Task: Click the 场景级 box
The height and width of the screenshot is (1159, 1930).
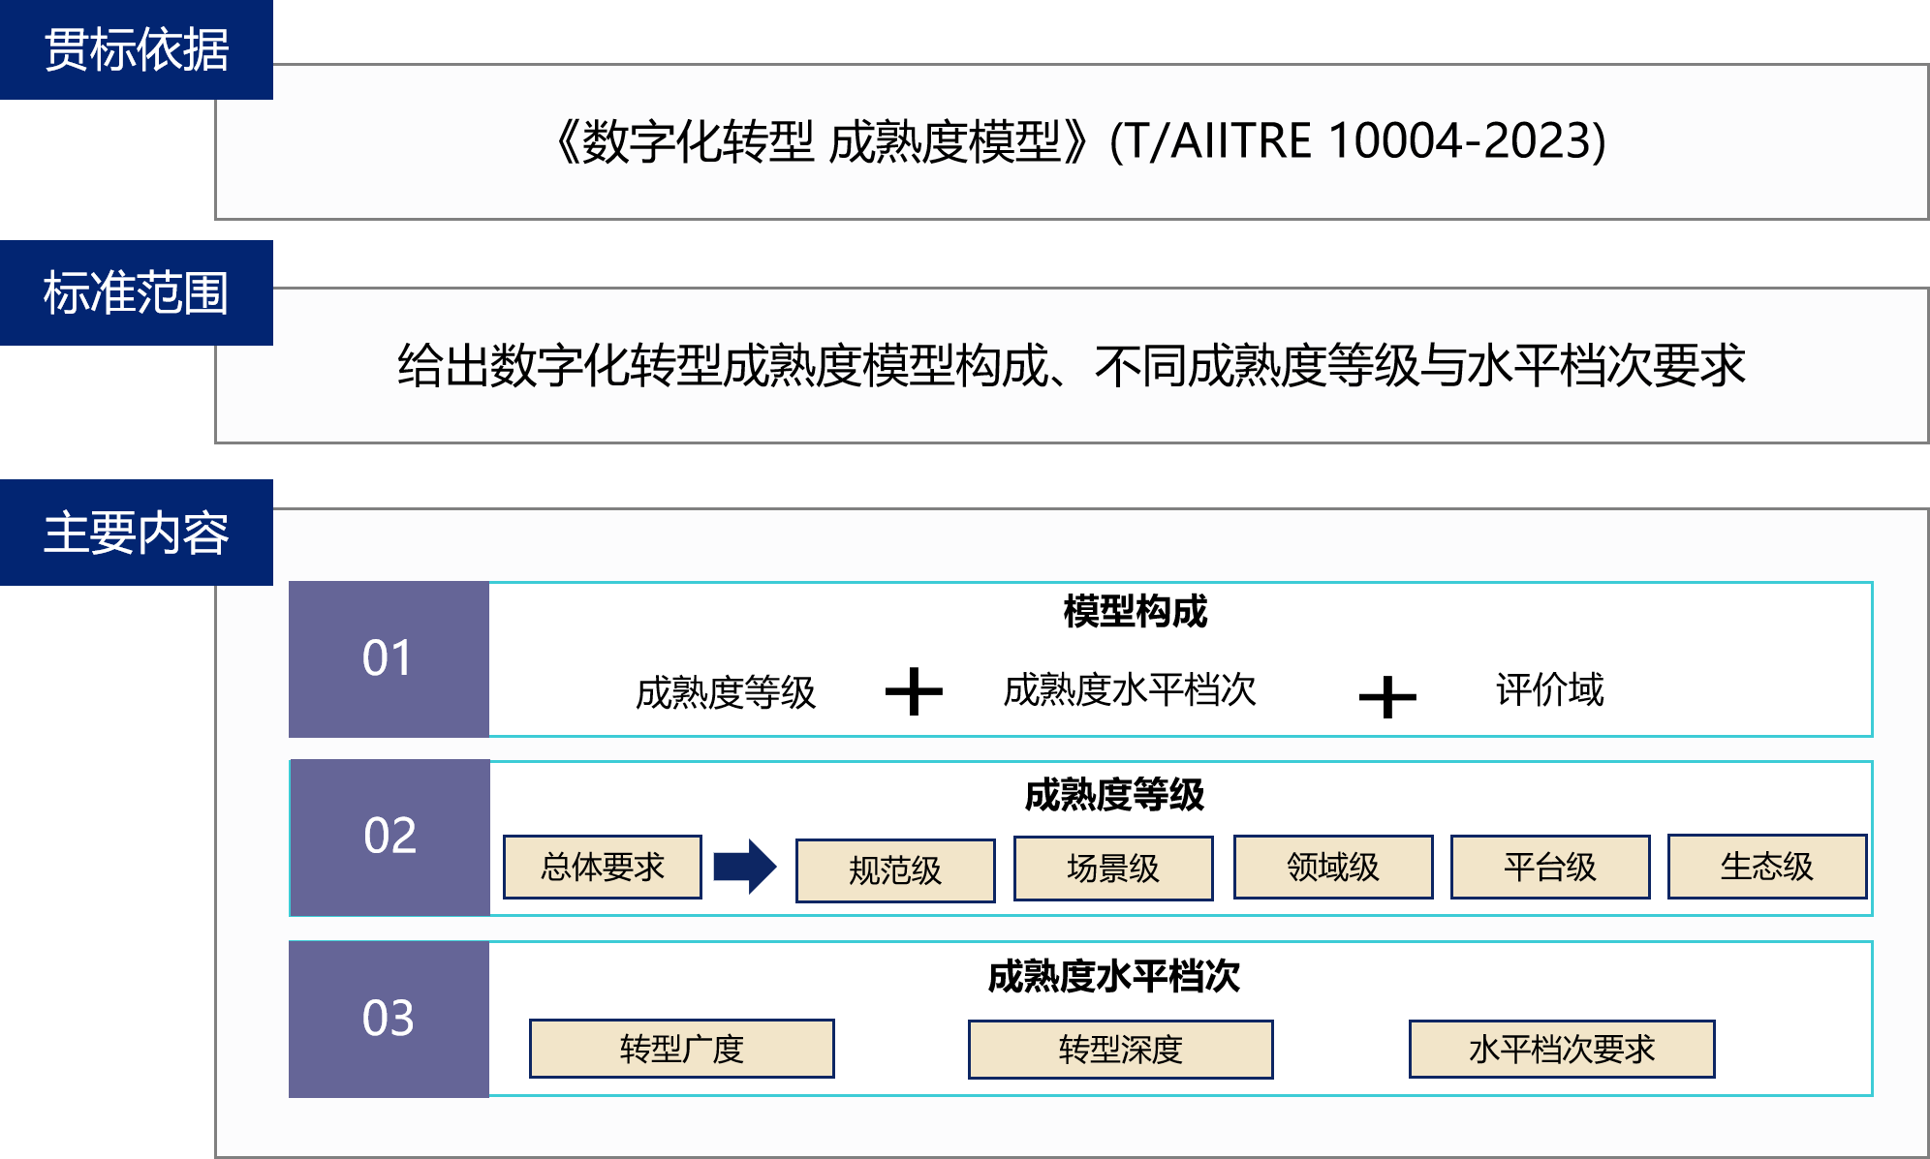Action: point(1113,869)
